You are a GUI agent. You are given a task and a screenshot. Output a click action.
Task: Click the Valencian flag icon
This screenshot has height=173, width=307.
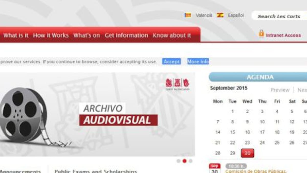(x=188, y=15)
